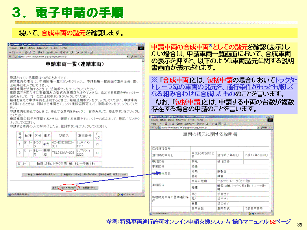
Task: Open Media (メディア) in vehicle list window toolbar
Action: 64,52
